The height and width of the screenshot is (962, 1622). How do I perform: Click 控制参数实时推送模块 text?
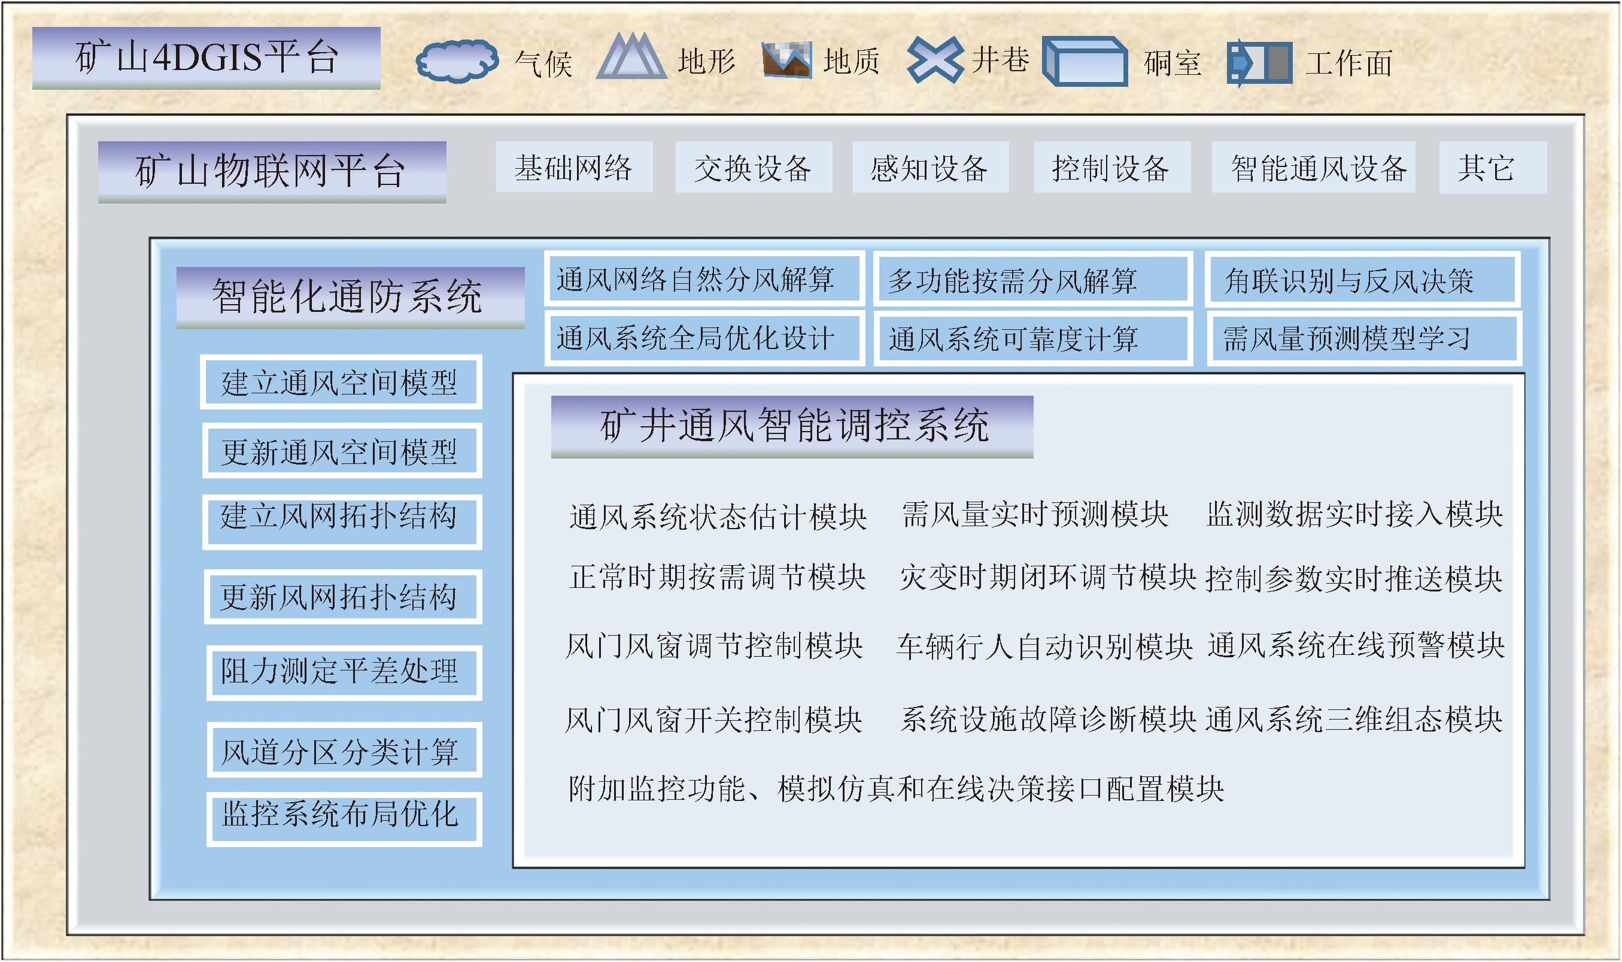(x=1354, y=579)
